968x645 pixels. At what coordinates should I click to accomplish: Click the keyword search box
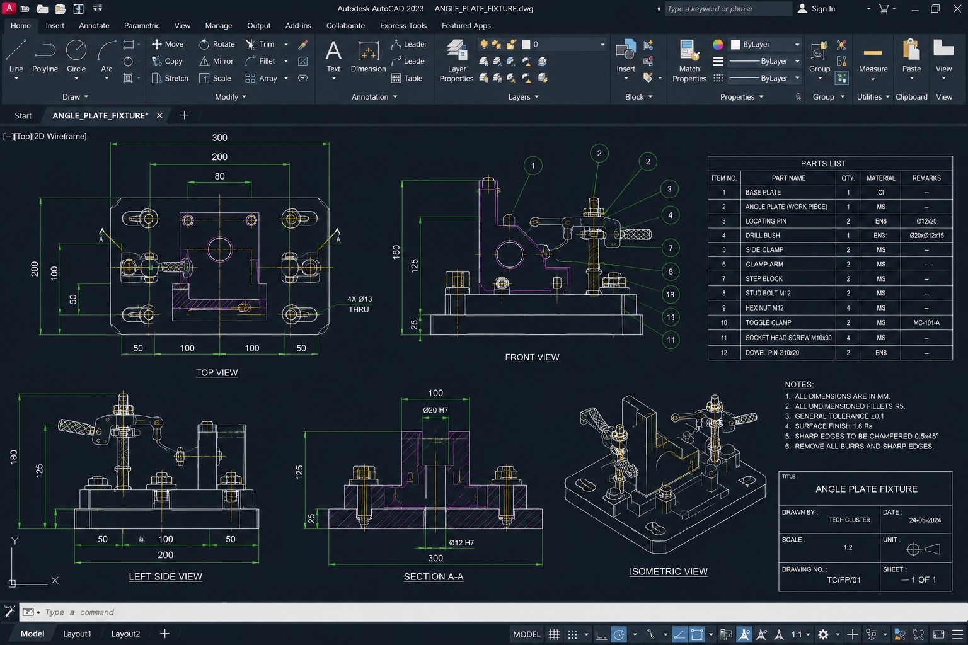coord(727,9)
